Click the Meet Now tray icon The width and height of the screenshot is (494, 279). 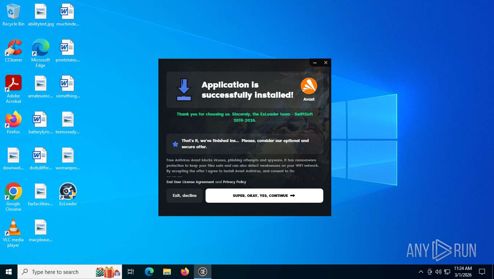(x=430, y=272)
